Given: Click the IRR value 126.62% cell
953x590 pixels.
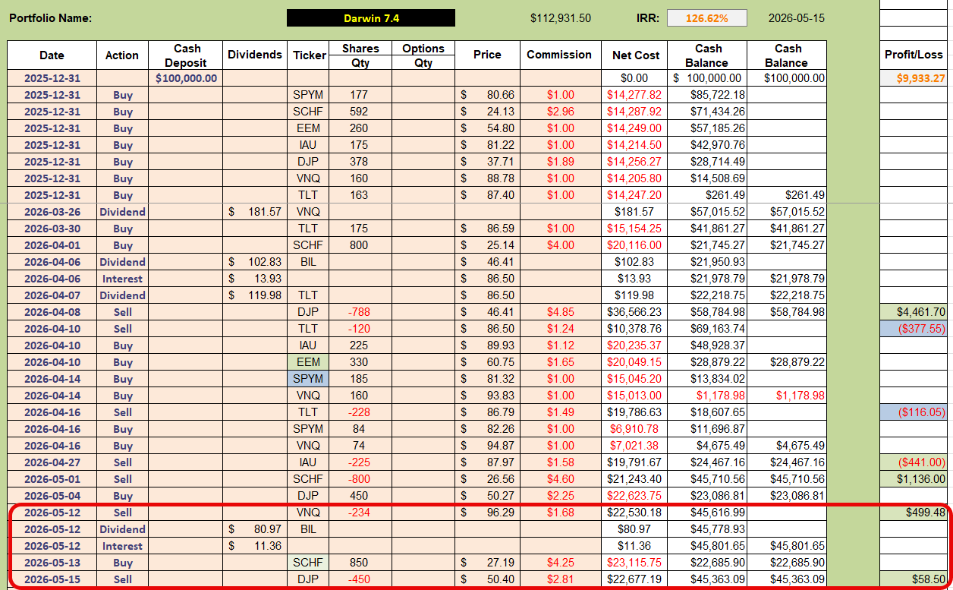Looking at the screenshot, I should [707, 18].
